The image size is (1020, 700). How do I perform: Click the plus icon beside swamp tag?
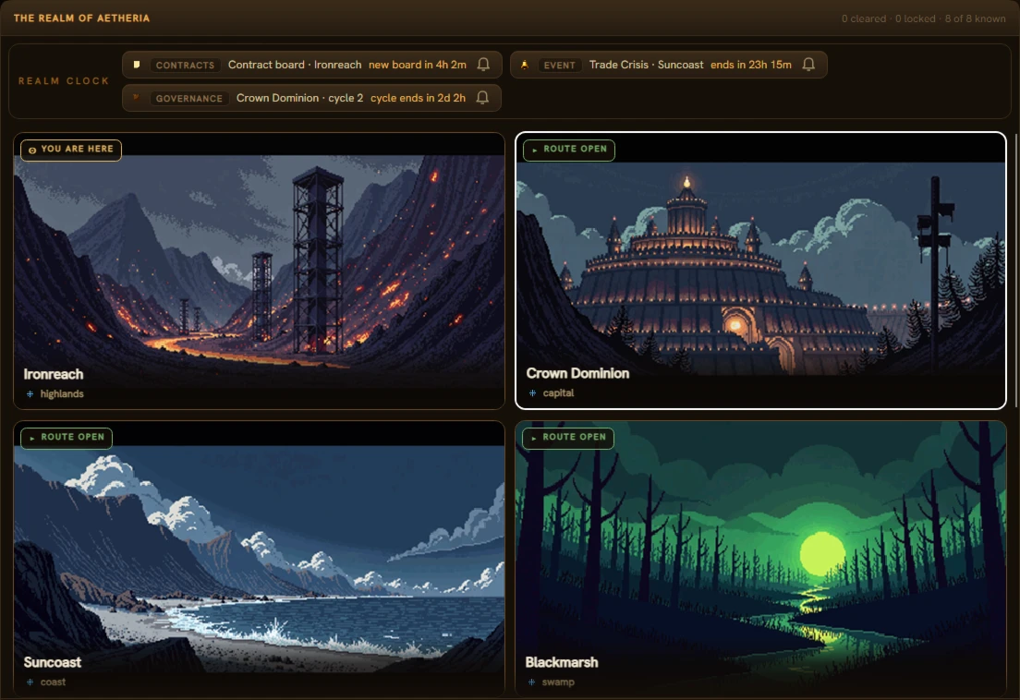point(532,682)
